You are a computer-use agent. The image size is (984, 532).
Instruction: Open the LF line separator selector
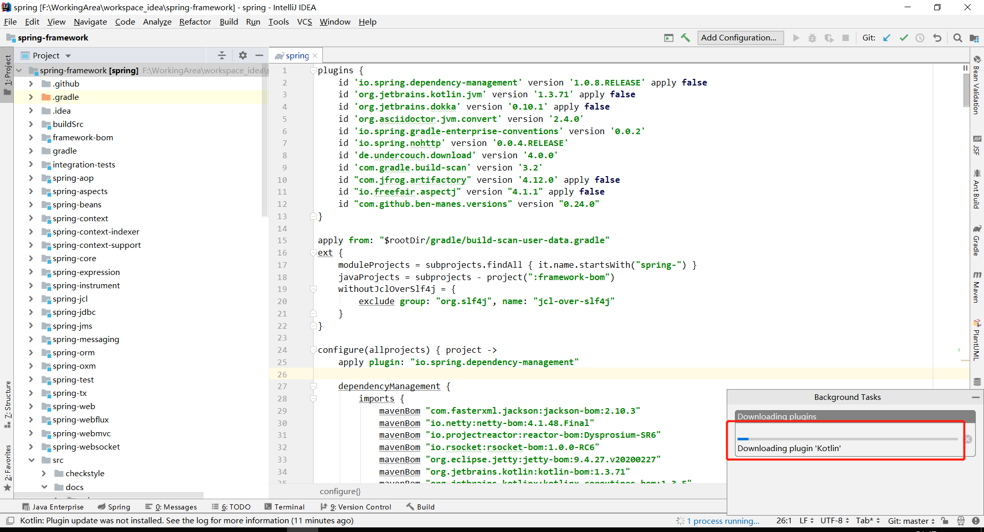click(x=806, y=521)
